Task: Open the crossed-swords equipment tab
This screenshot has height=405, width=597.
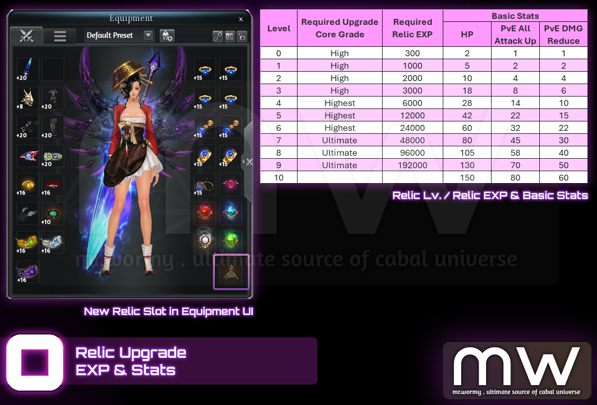Action: click(x=25, y=36)
